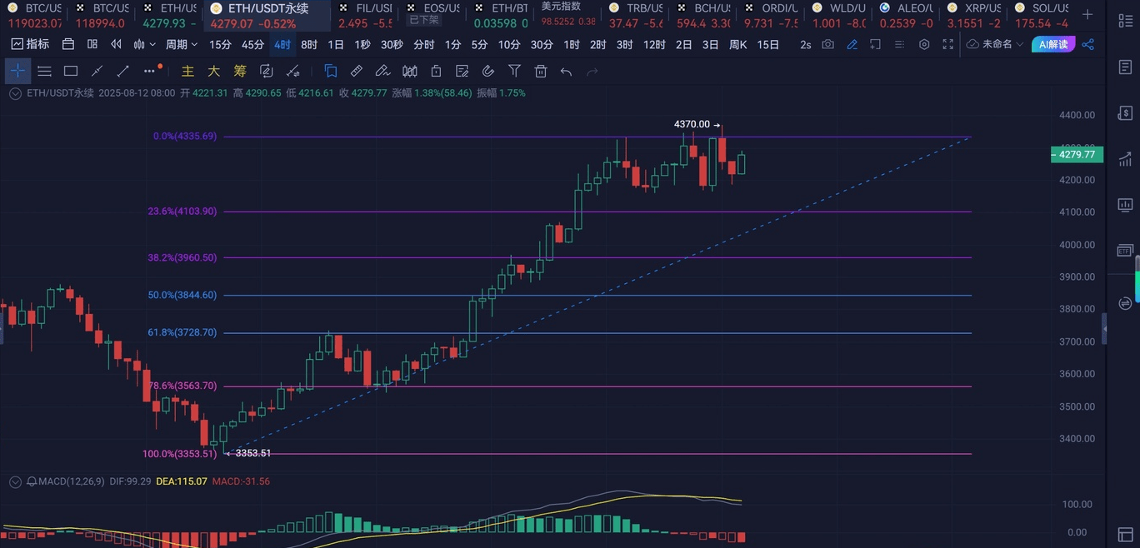The width and height of the screenshot is (1140, 548).
Task: Open the 周期 period dropdown
Action: (x=181, y=44)
